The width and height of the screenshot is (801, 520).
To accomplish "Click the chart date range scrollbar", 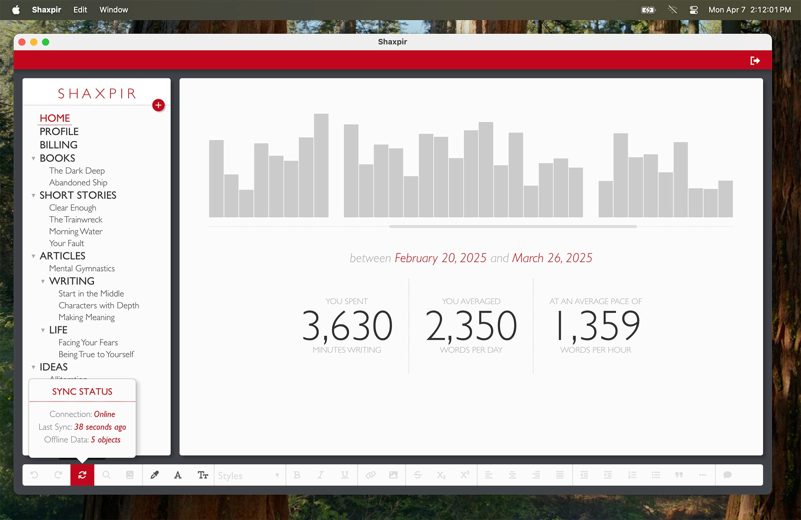I will point(513,227).
